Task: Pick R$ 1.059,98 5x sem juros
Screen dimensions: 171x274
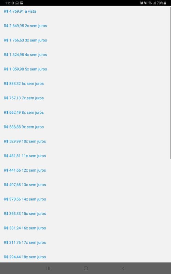Action: click(25, 69)
